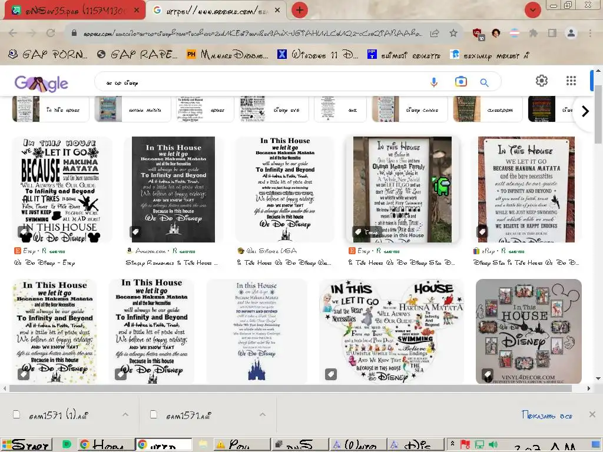Click the green crewmate figure on the image

441,185
